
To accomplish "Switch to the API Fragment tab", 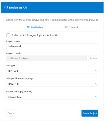I will click(71, 27).
